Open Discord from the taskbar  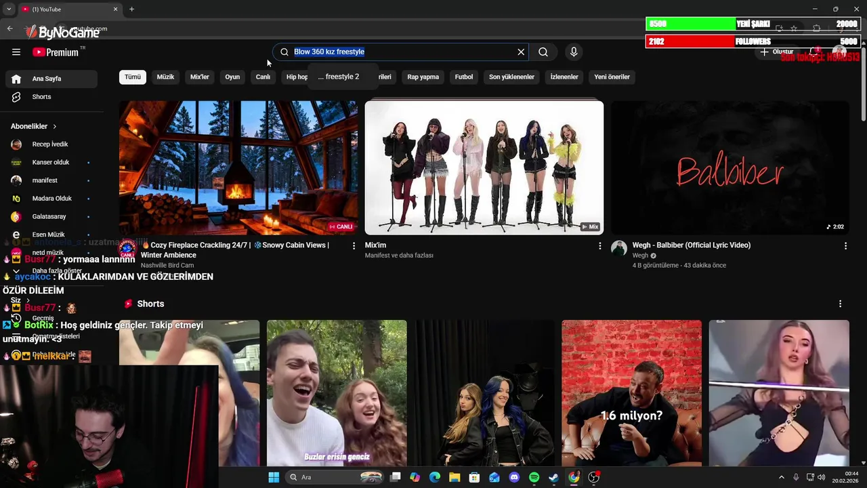click(x=514, y=477)
